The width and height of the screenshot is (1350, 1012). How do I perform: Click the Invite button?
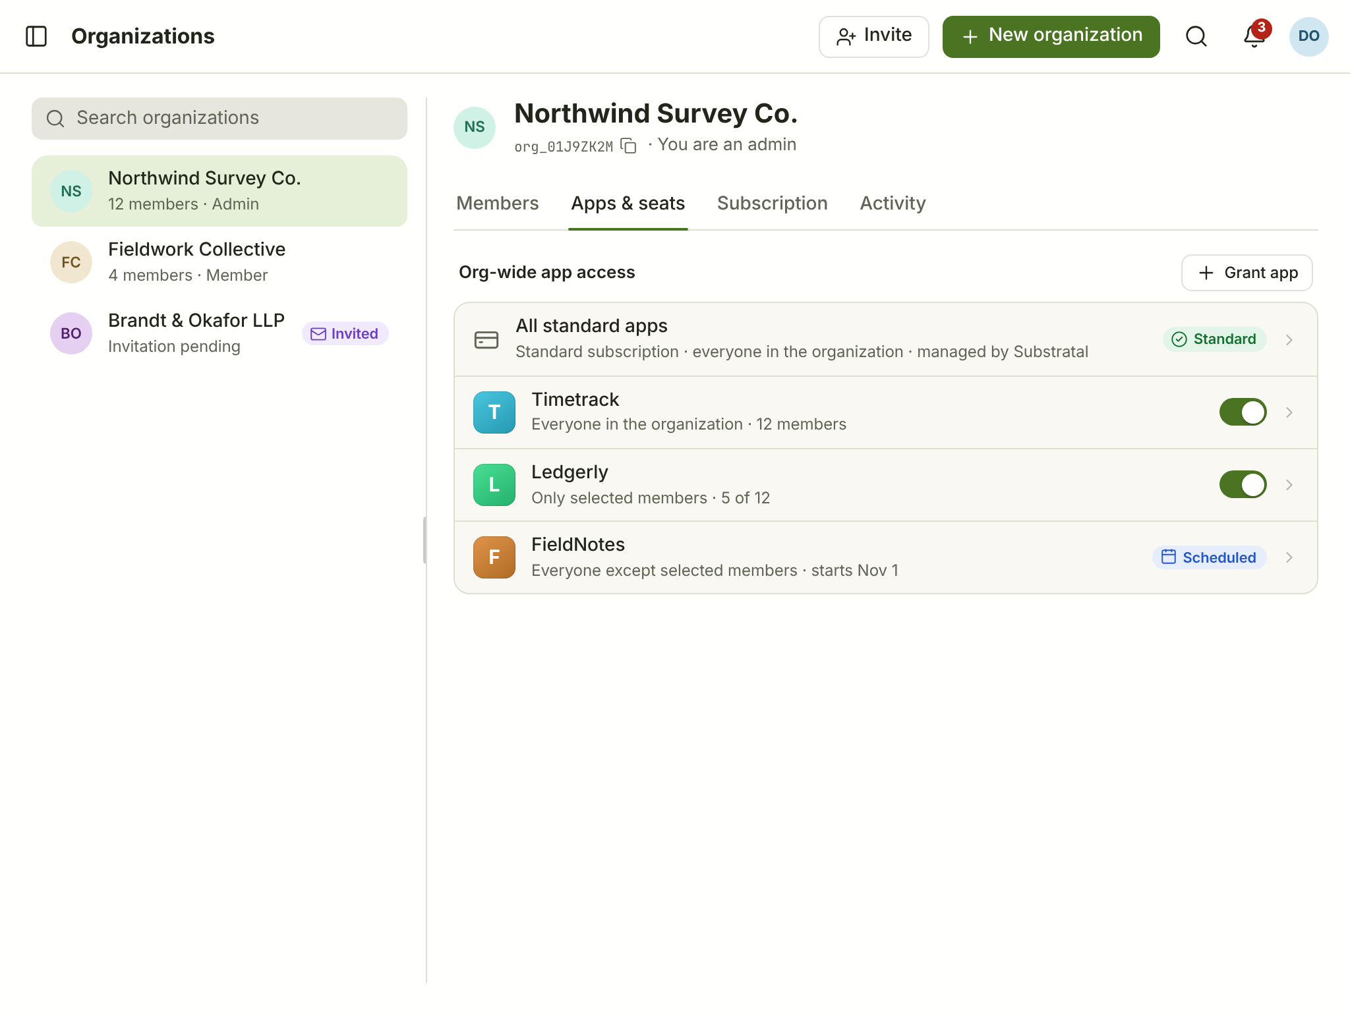pos(874,36)
